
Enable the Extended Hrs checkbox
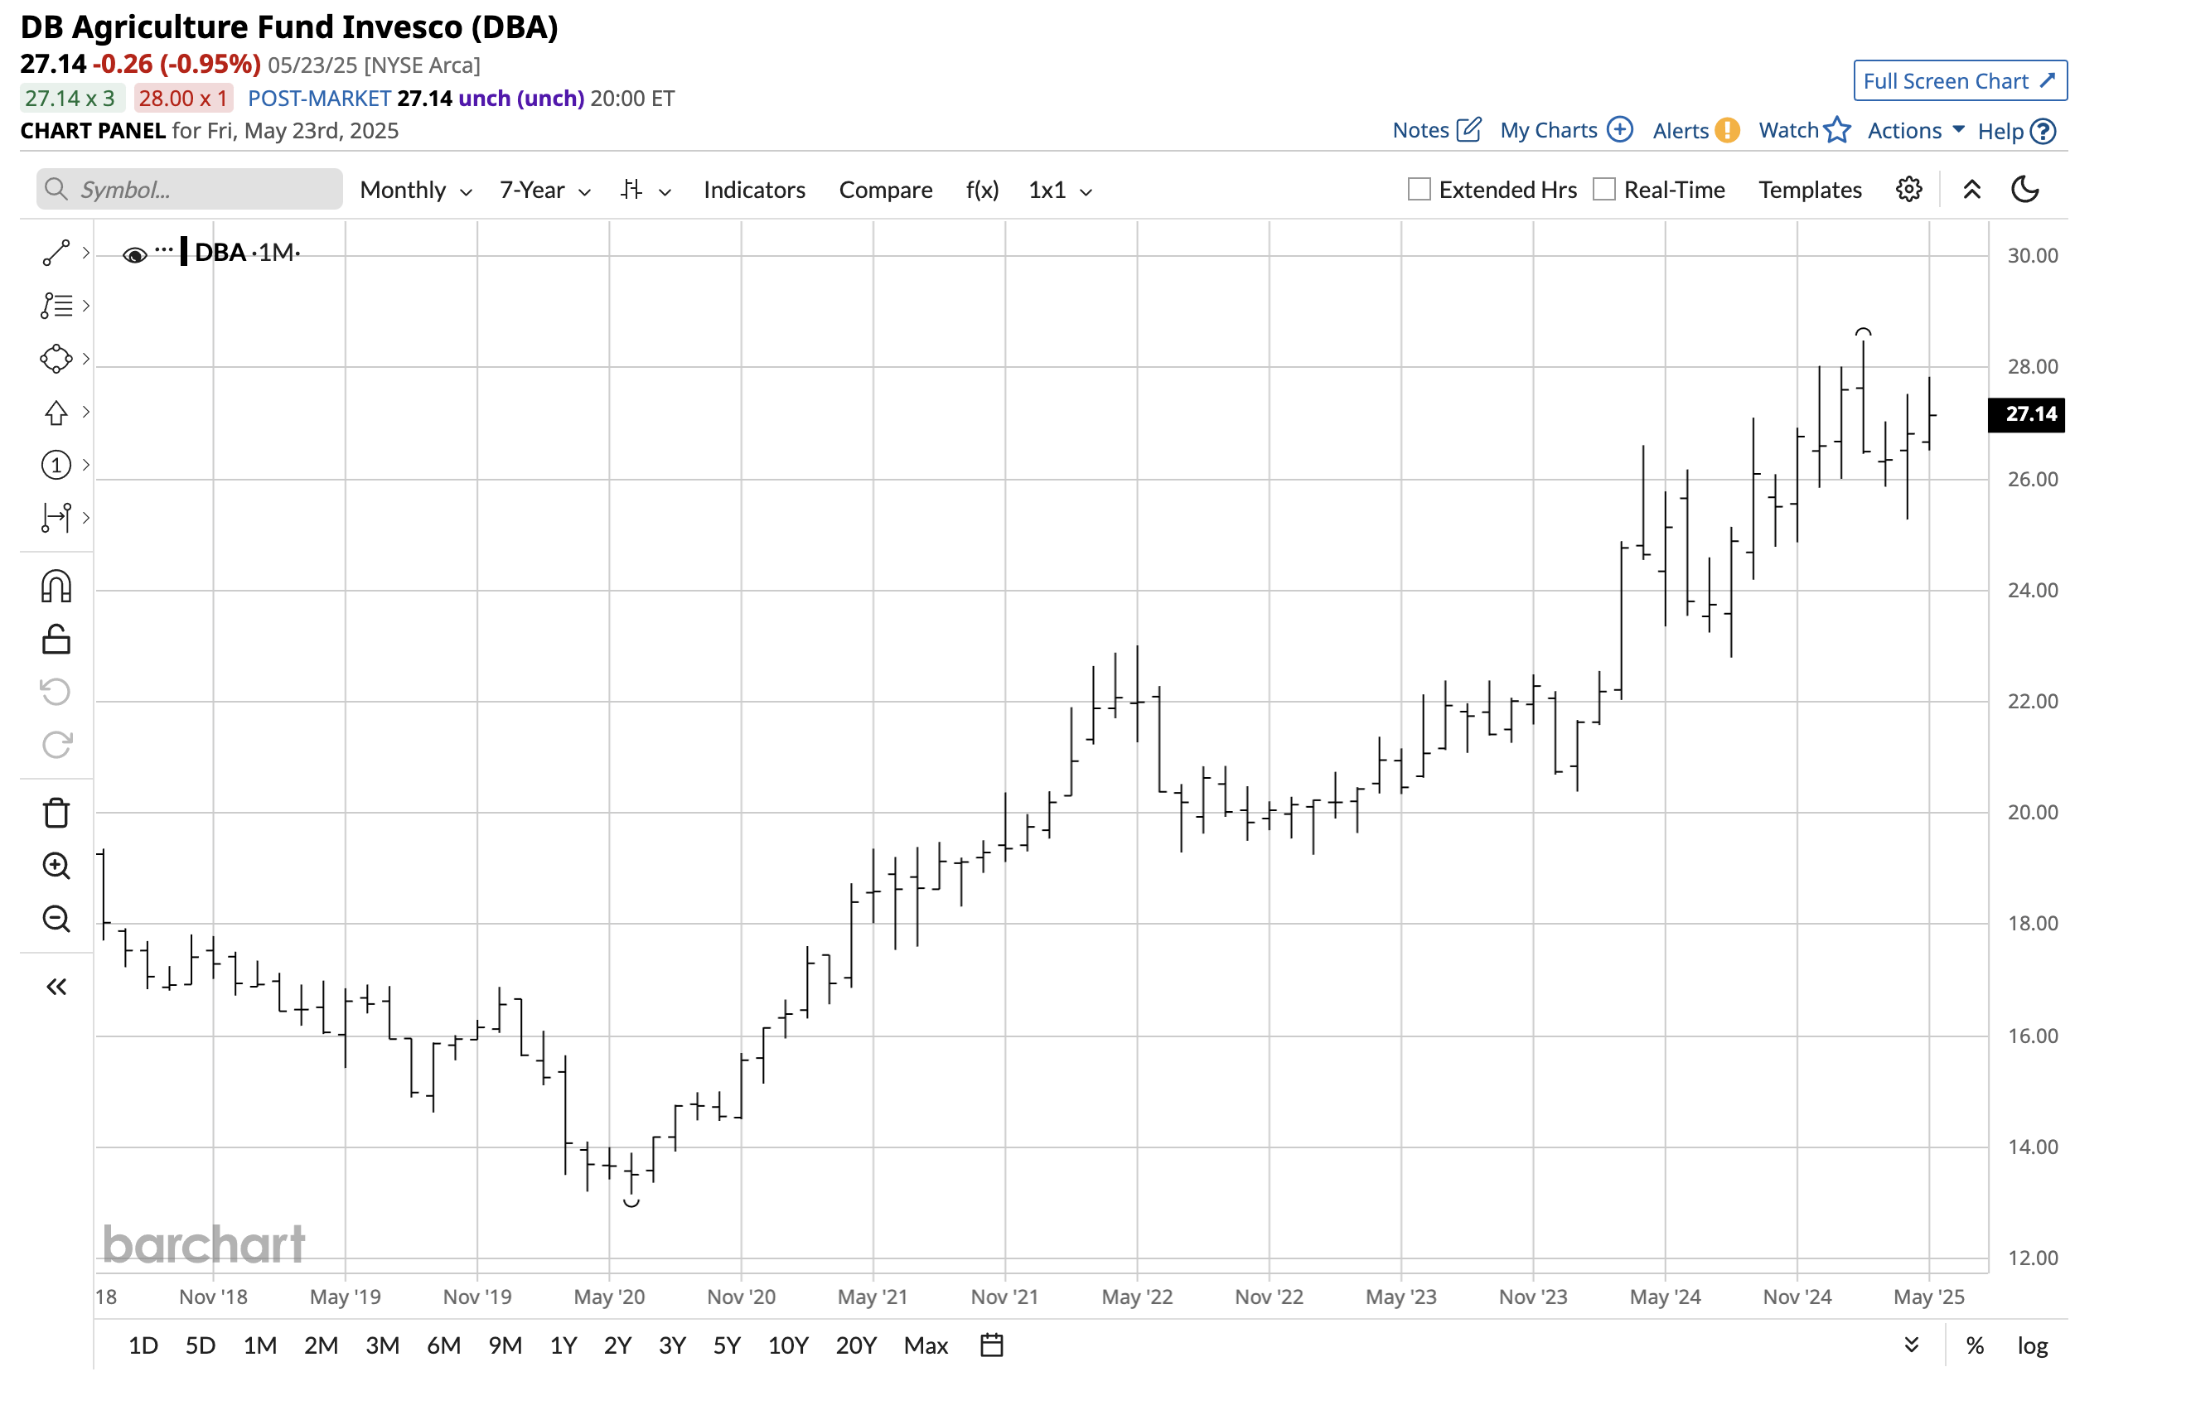click(1418, 189)
